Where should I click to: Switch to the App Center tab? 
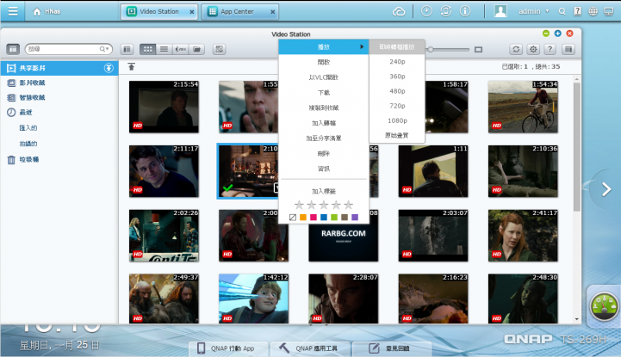pos(240,11)
